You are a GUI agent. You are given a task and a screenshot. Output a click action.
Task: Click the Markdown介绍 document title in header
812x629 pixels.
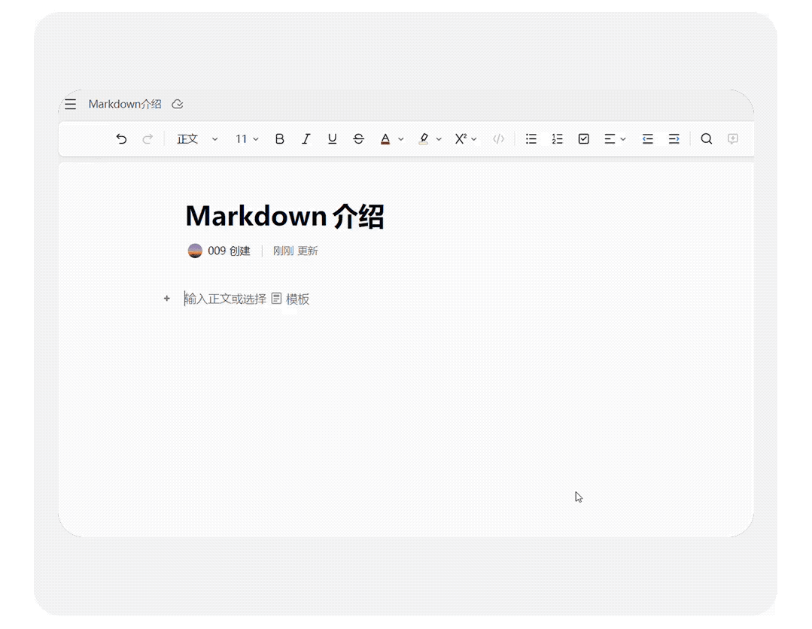coord(125,105)
